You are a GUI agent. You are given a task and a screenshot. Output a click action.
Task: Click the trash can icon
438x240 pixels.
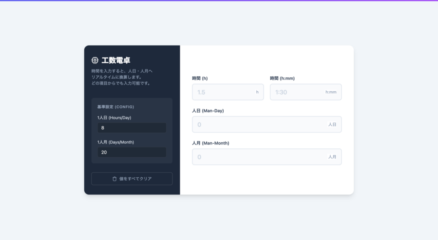(x=115, y=179)
